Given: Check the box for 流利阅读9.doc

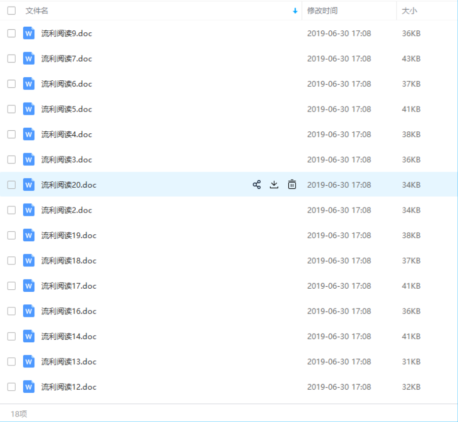Looking at the screenshot, I should point(12,33).
